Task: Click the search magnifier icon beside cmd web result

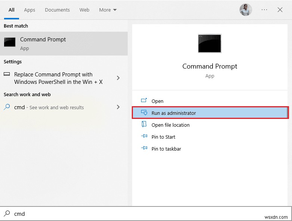Action: click(7, 107)
